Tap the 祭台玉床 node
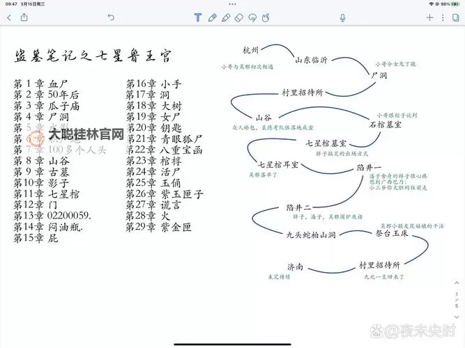Image resolution: width=465 pixels, height=348 pixels. tap(392, 233)
